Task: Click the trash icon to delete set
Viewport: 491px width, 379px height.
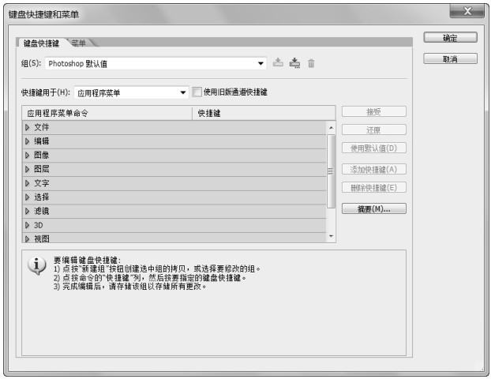Action: point(311,62)
